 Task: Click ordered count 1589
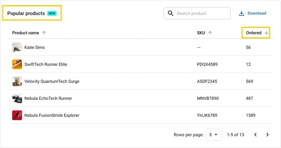[x=251, y=115]
